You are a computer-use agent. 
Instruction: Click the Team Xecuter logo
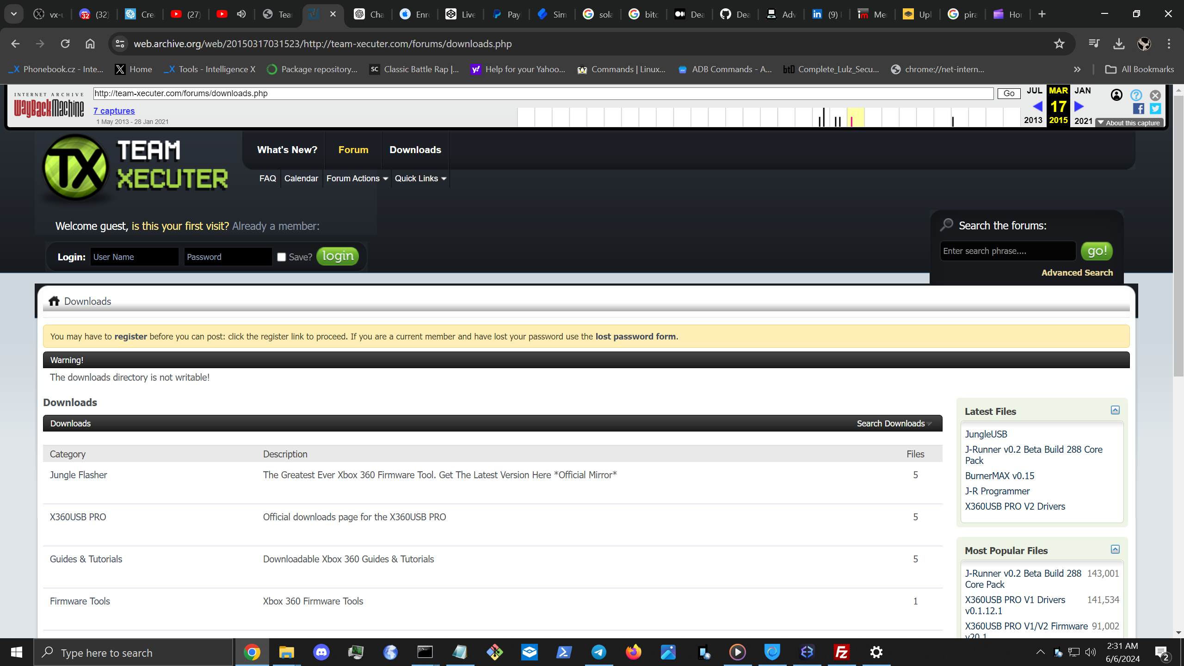135,167
